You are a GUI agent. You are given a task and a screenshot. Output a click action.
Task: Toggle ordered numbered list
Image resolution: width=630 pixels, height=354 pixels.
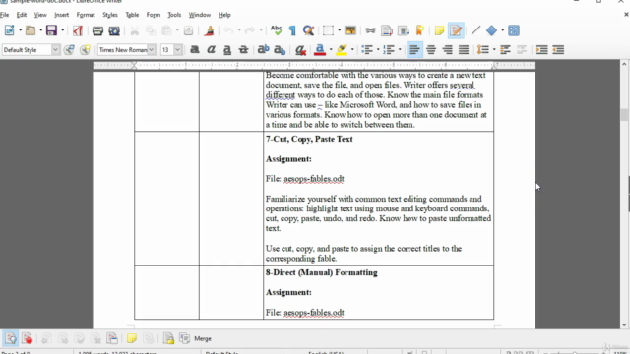(389, 50)
